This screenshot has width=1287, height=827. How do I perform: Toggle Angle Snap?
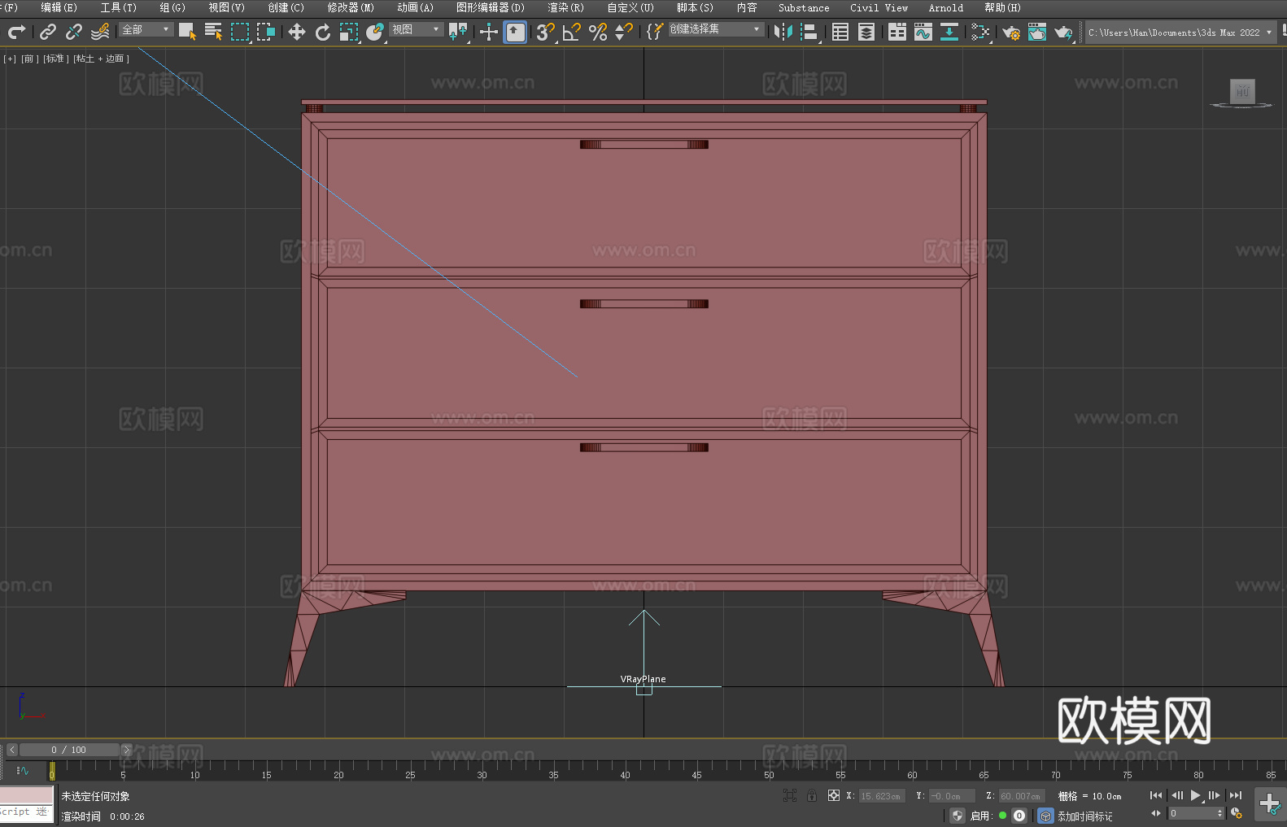[572, 32]
